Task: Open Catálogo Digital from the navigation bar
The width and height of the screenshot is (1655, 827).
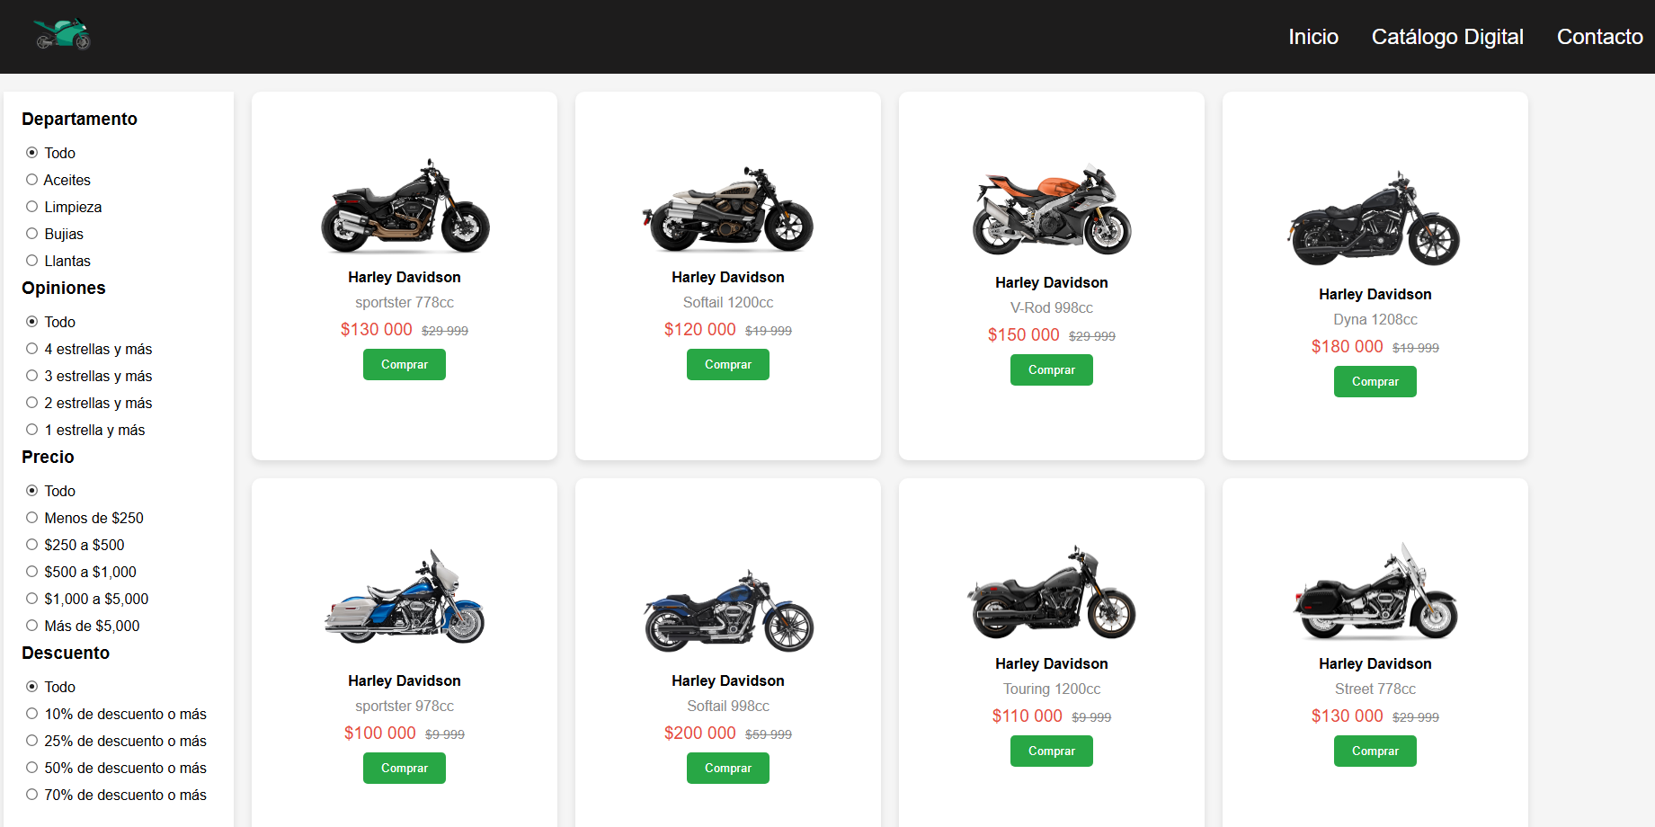Action: (1447, 37)
